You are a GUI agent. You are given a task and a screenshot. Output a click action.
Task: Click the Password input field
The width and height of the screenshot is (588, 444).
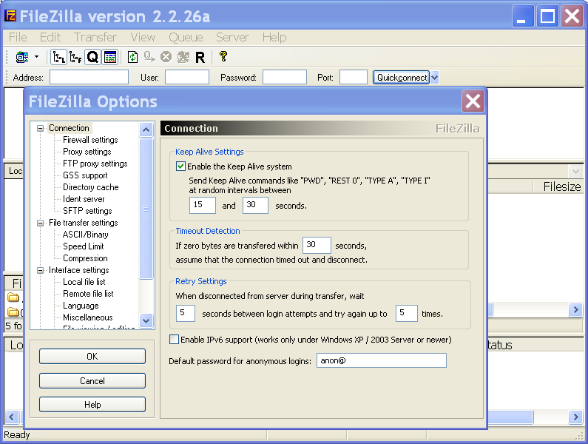(x=285, y=77)
